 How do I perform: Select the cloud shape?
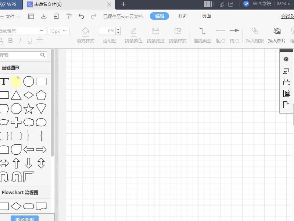[29, 122]
